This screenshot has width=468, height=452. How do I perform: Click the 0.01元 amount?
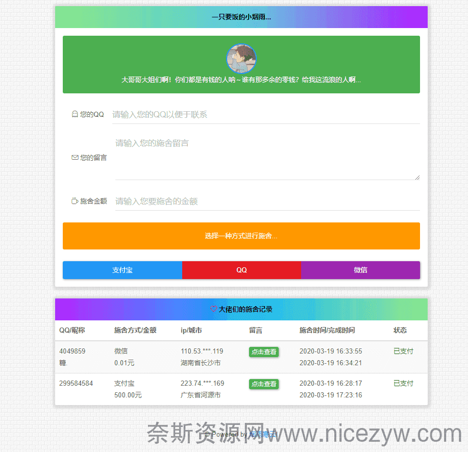coord(124,363)
